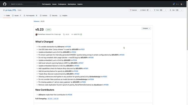Screen dimensions: 188x105
Task: Open the Compare dropdown
Action: pyautogui.click(x=146, y=29)
